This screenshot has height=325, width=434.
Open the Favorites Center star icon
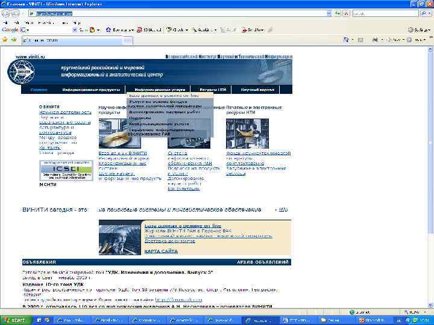[x=5, y=40]
